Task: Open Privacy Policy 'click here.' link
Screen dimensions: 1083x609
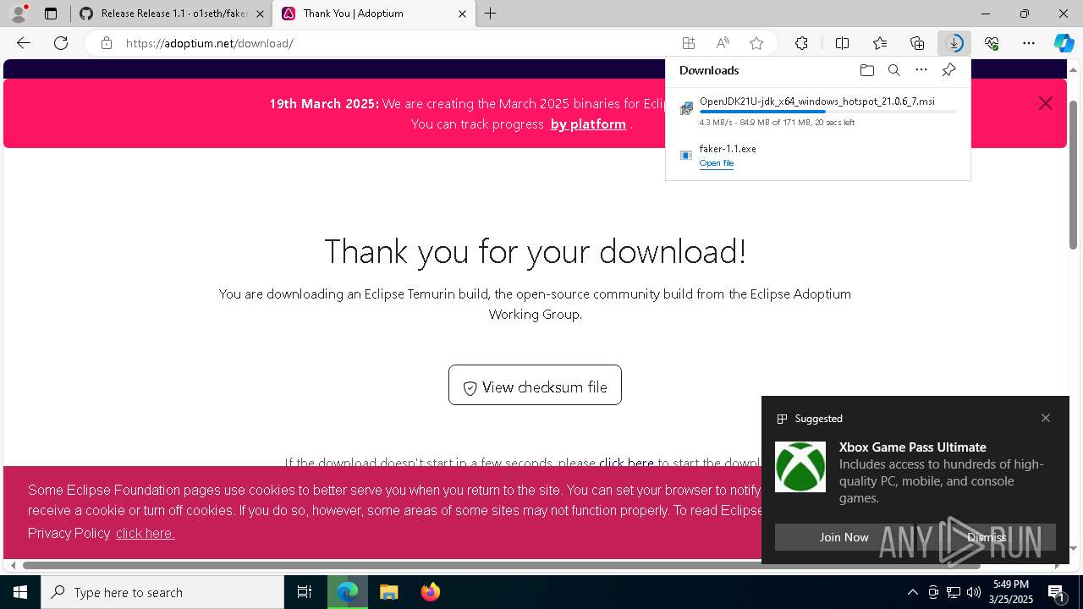Action: pyautogui.click(x=145, y=533)
